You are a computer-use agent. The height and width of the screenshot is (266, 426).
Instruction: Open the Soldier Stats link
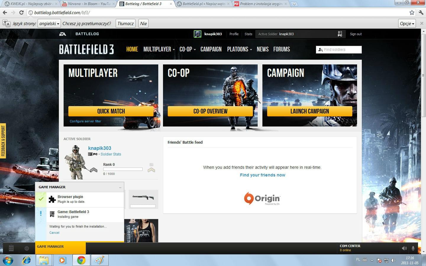pos(111,154)
